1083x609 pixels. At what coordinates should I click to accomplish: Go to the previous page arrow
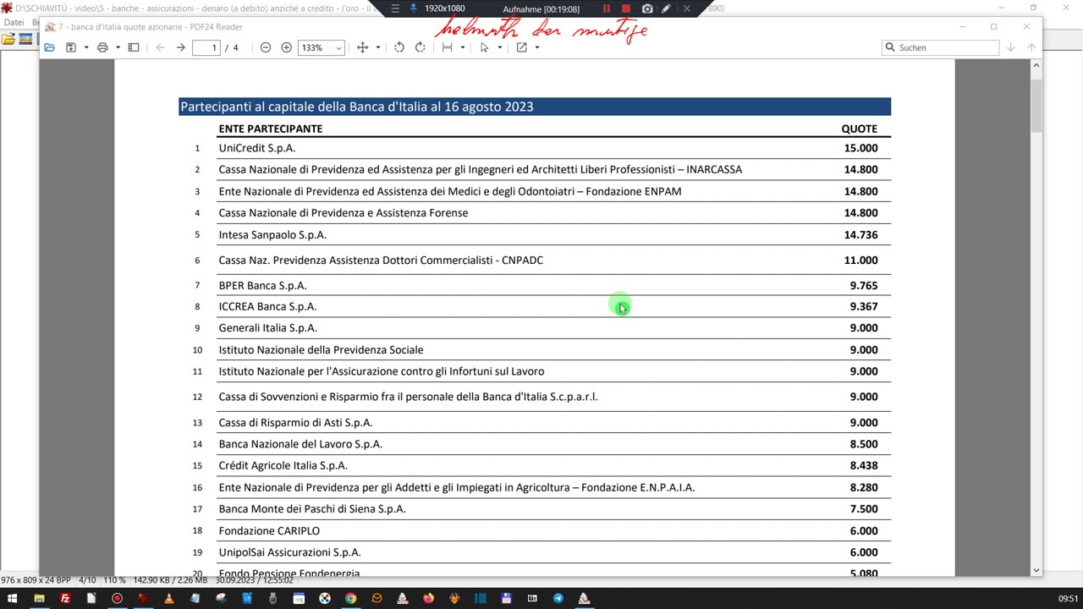(x=160, y=47)
